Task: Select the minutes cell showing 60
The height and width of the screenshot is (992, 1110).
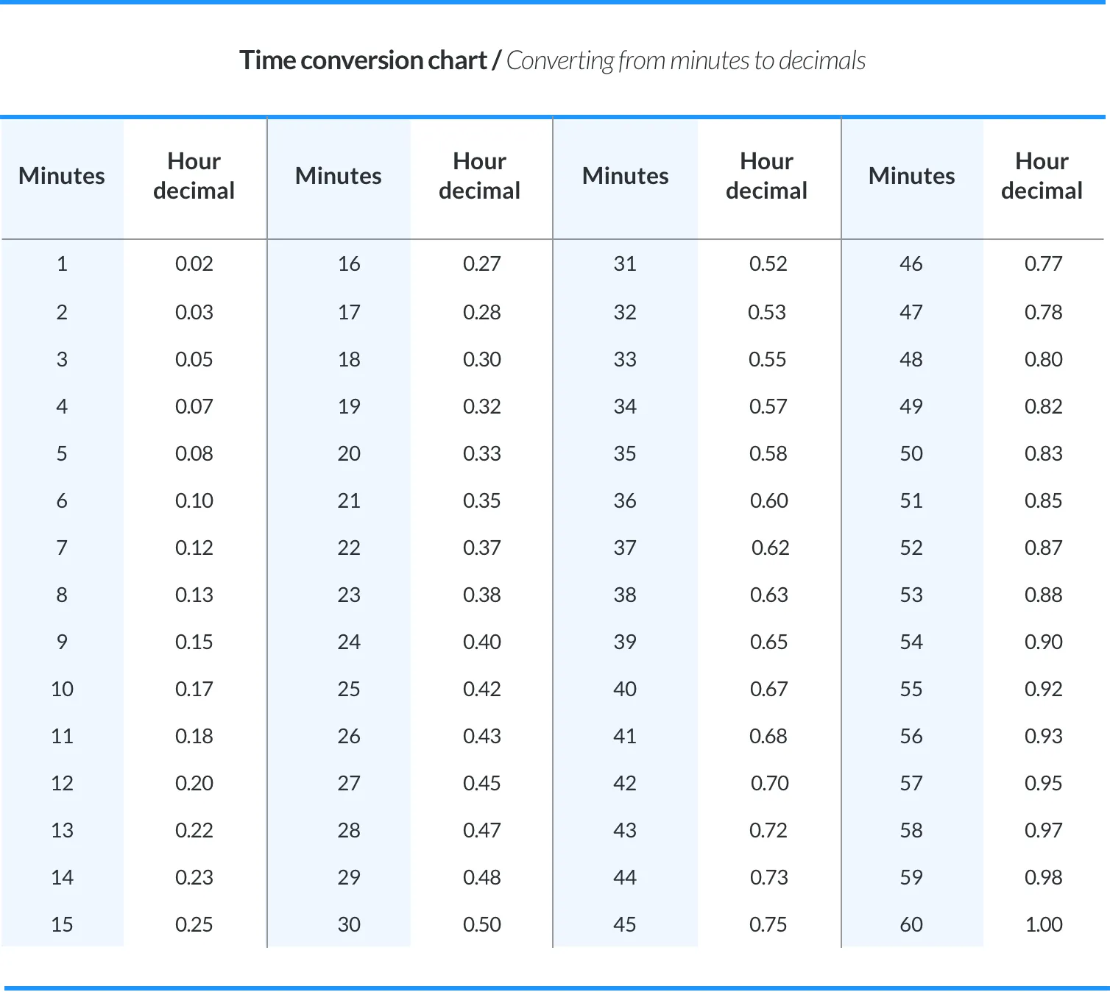Action: (x=911, y=924)
